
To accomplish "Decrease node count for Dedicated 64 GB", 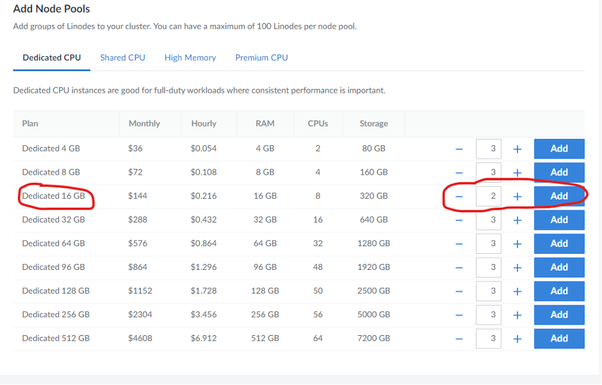I will pos(459,244).
